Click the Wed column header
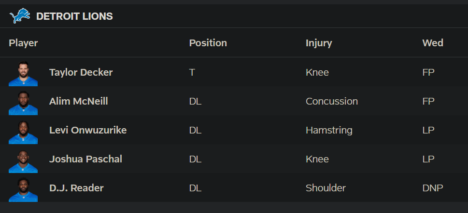 pos(433,43)
